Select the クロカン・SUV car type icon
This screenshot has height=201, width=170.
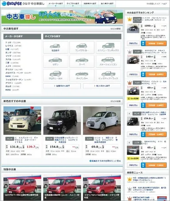coord(55,75)
